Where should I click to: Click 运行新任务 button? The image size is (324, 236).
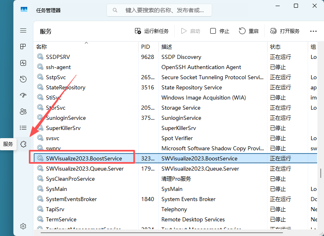pos(152,31)
